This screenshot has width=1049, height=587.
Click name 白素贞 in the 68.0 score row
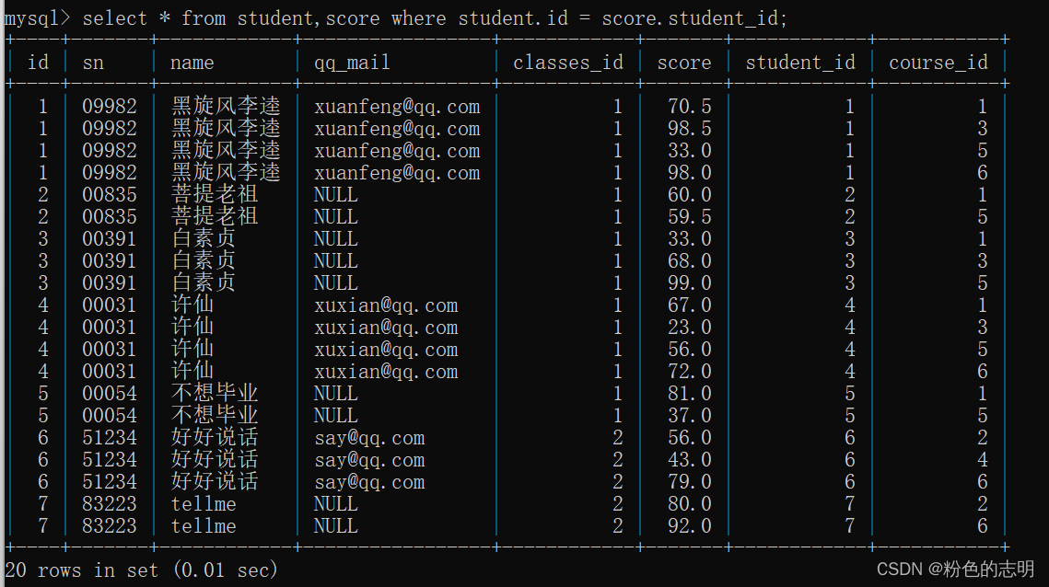pos(204,260)
